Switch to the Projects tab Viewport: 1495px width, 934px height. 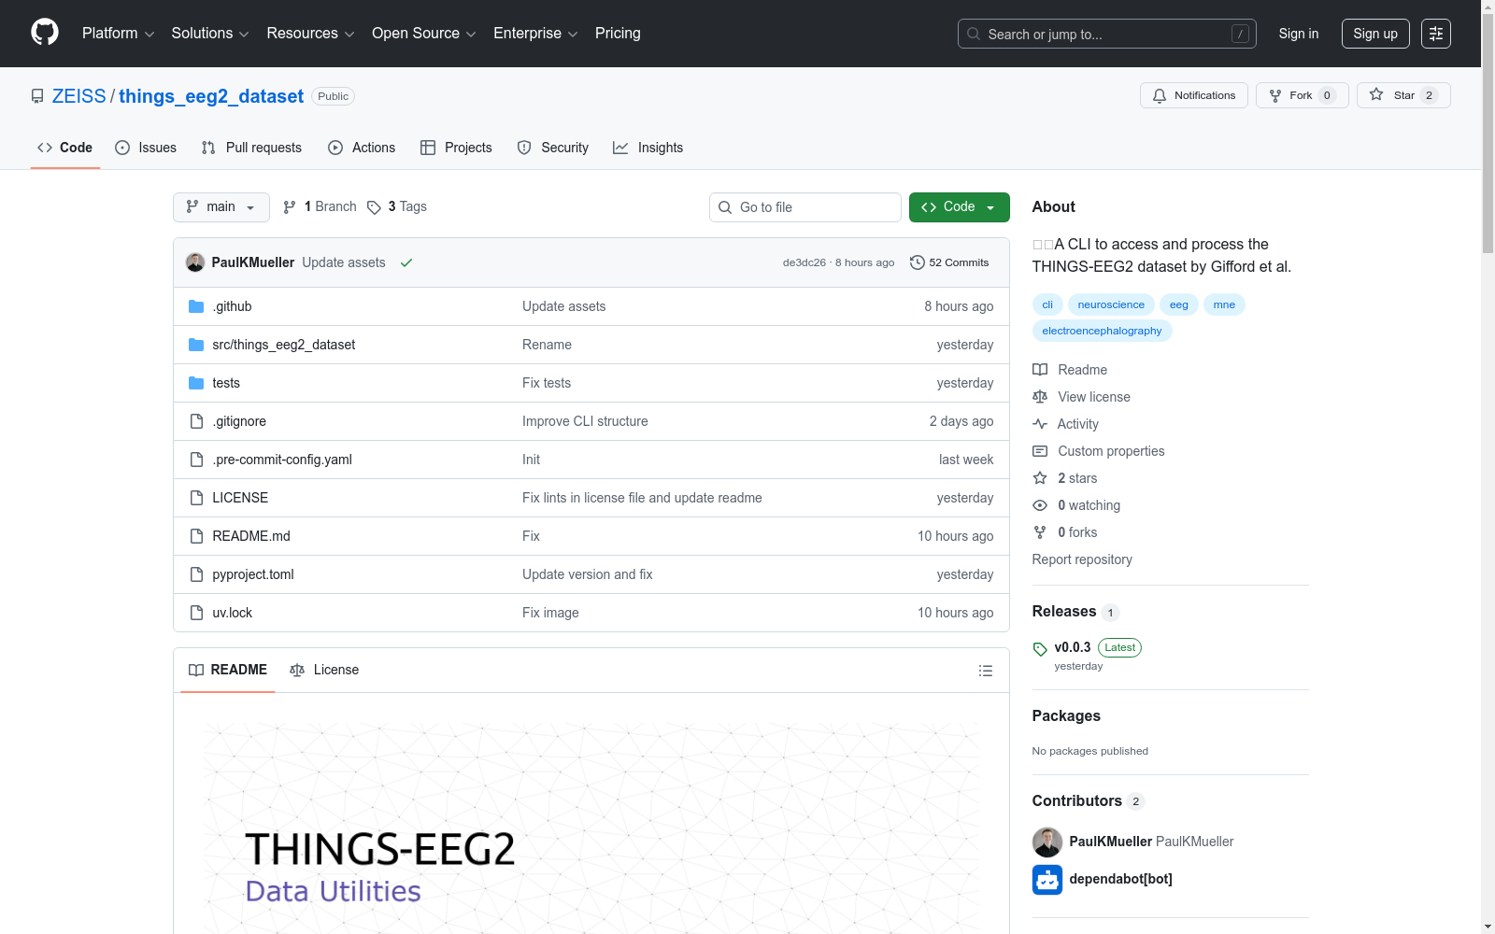coord(456,148)
